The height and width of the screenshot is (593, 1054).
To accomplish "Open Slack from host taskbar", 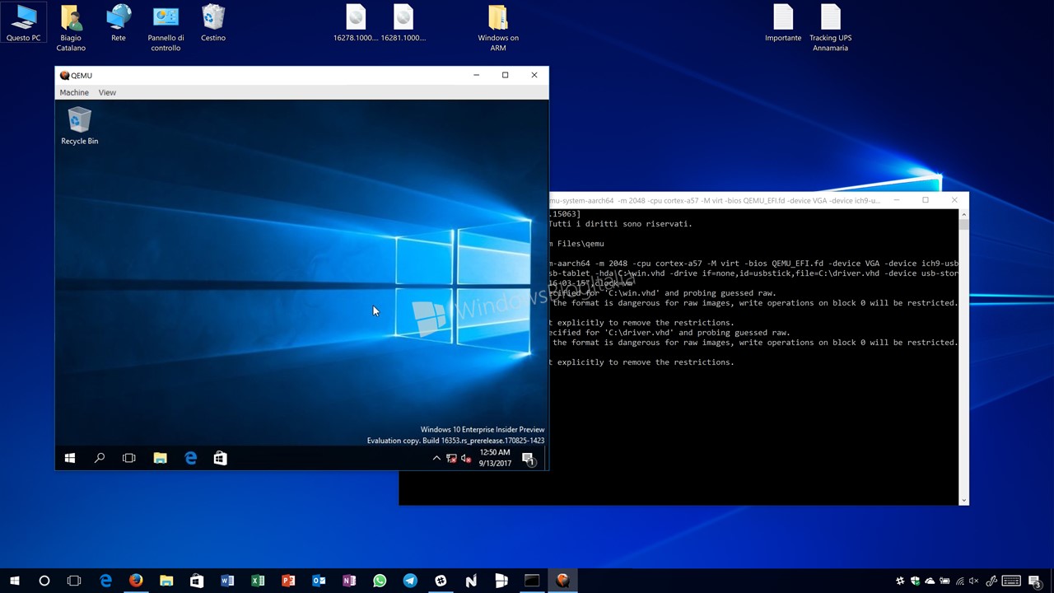I will (x=441, y=581).
